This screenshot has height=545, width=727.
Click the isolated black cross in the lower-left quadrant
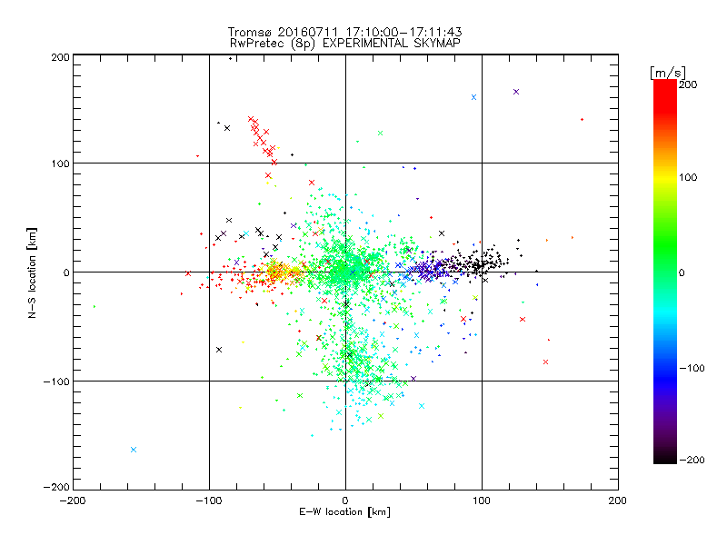click(x=219, y=350)
